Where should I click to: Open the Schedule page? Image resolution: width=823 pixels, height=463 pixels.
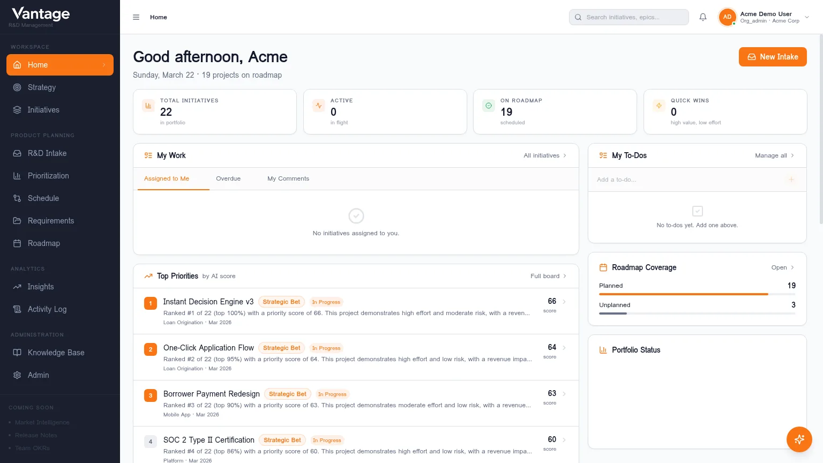coord(60,198)
